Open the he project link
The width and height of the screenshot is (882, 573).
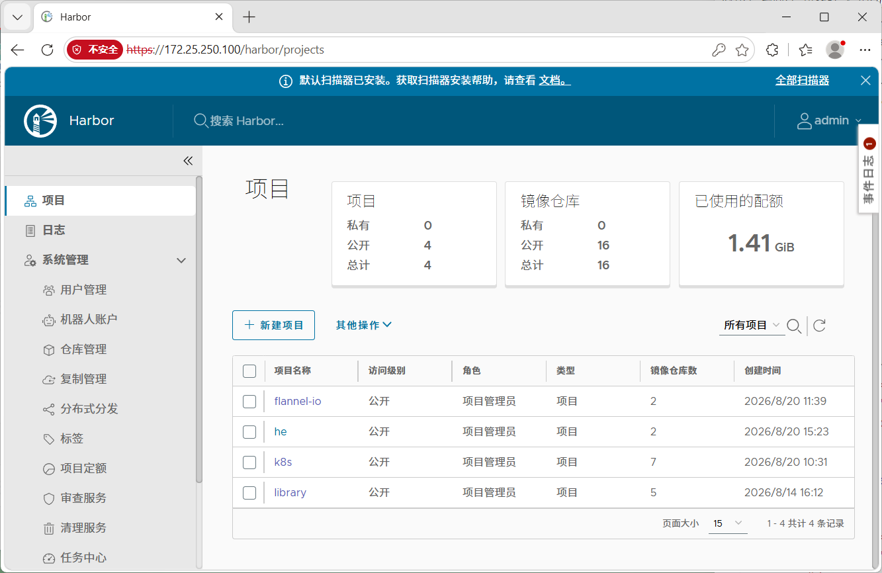pyautogui.click(x=281, y=431)
